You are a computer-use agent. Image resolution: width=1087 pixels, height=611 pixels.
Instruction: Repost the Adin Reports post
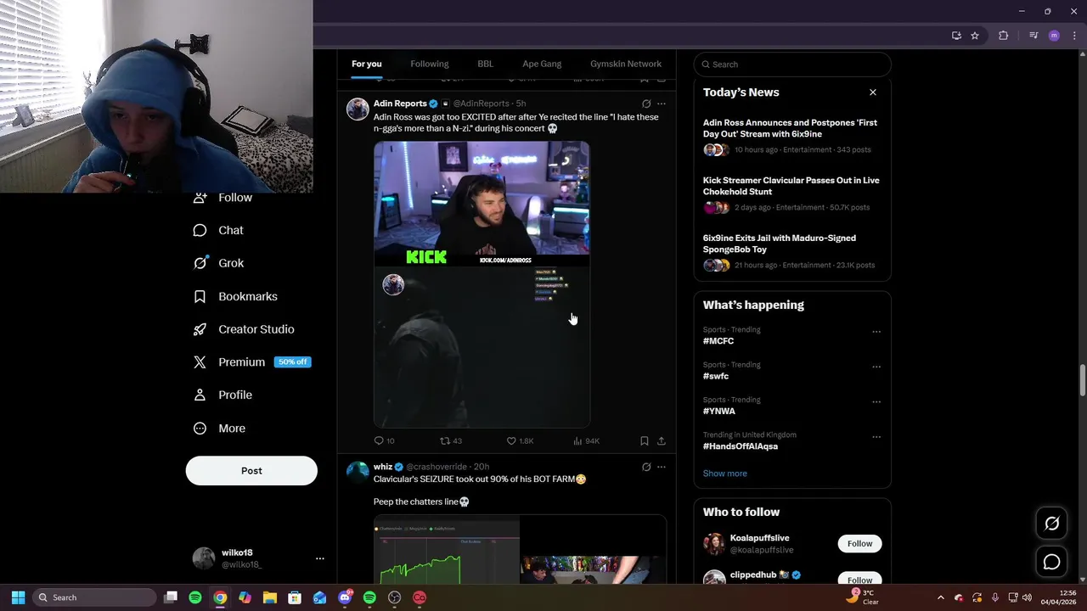tap(451, 441)
